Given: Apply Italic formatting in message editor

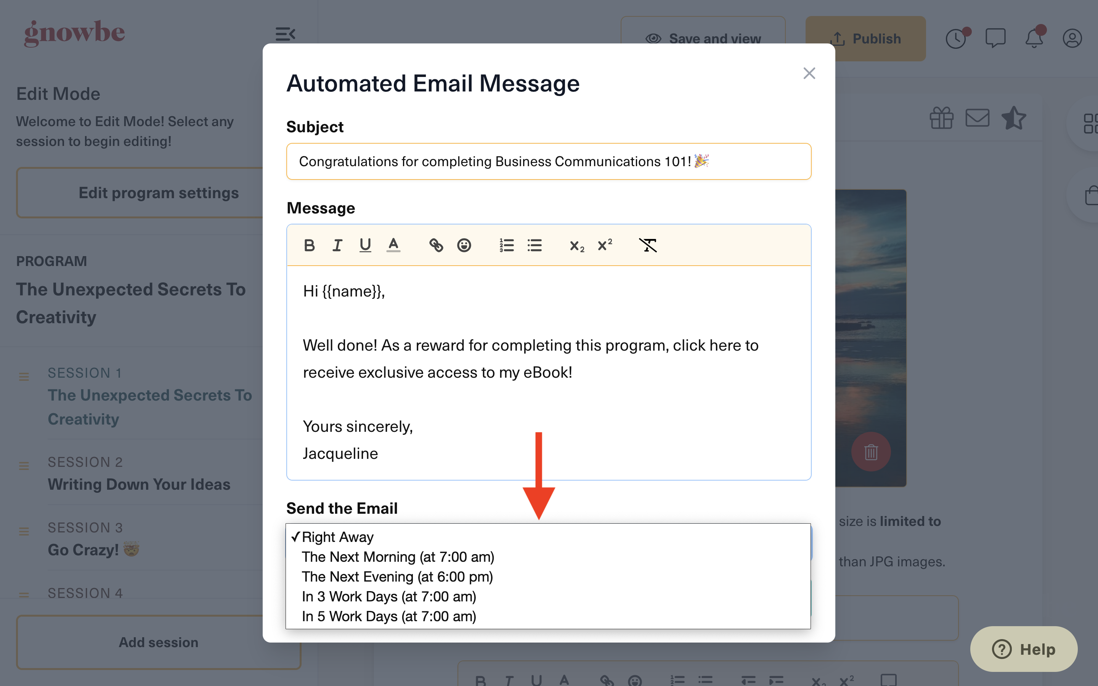Looking at the screenshot, I should pos(337,245).
